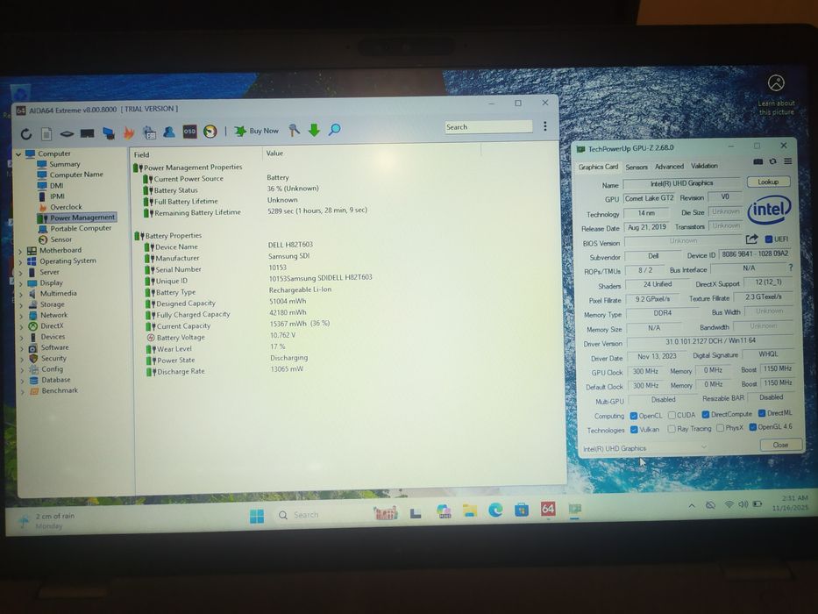Expand the Network tree node
The height and width of the screenshot is (614, 818).
[x=22, y=316]
